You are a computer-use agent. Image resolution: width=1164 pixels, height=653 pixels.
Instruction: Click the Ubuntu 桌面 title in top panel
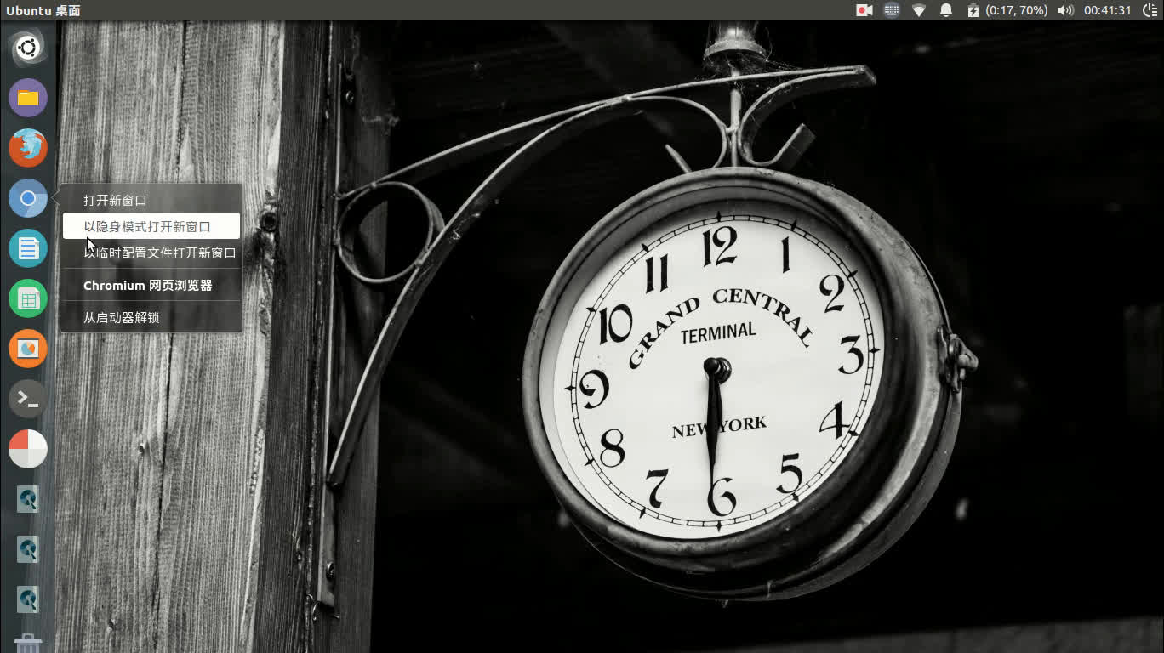pyautogui.click(x=43, y=10)
